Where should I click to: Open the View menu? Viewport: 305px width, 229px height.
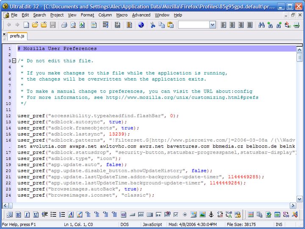point(72,15)
